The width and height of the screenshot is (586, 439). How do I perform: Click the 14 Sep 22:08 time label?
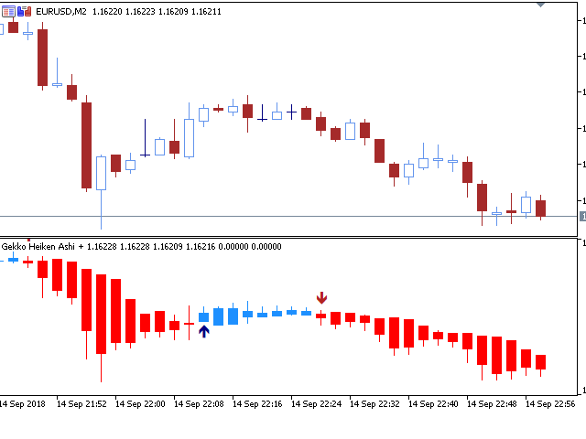pyautogui.click(x=199, y=404)
